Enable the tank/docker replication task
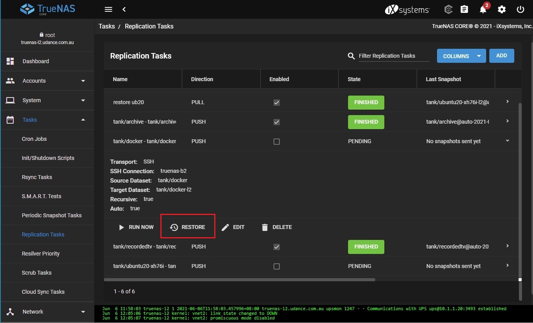The width and height of the screenshot is (533, 323). tap(277, 142)
